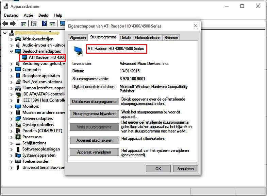The image size is (267, 196).
Task: Select the Stuurprogramma tab
Action: click(103, 37)
